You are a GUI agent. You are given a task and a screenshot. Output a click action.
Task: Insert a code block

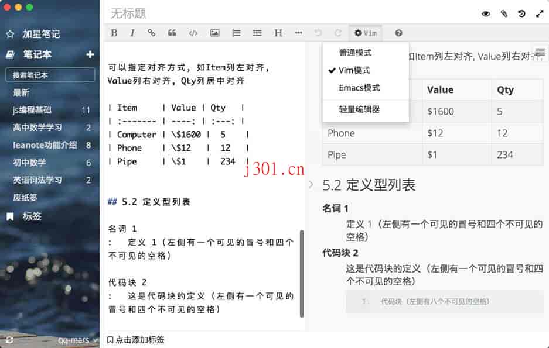pos(193,33)
